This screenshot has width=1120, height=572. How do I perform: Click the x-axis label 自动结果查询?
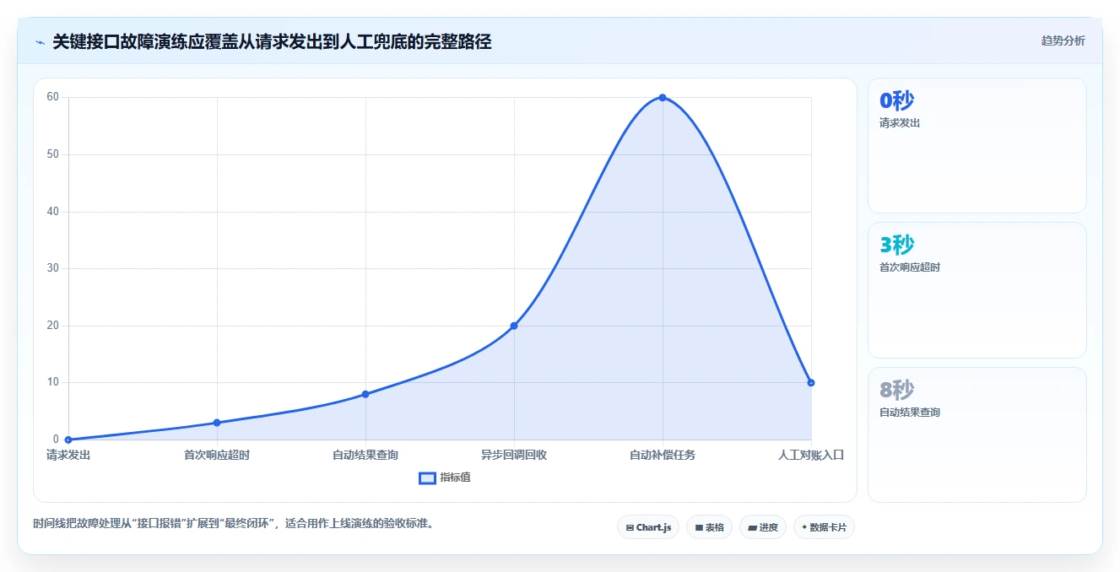365,455
